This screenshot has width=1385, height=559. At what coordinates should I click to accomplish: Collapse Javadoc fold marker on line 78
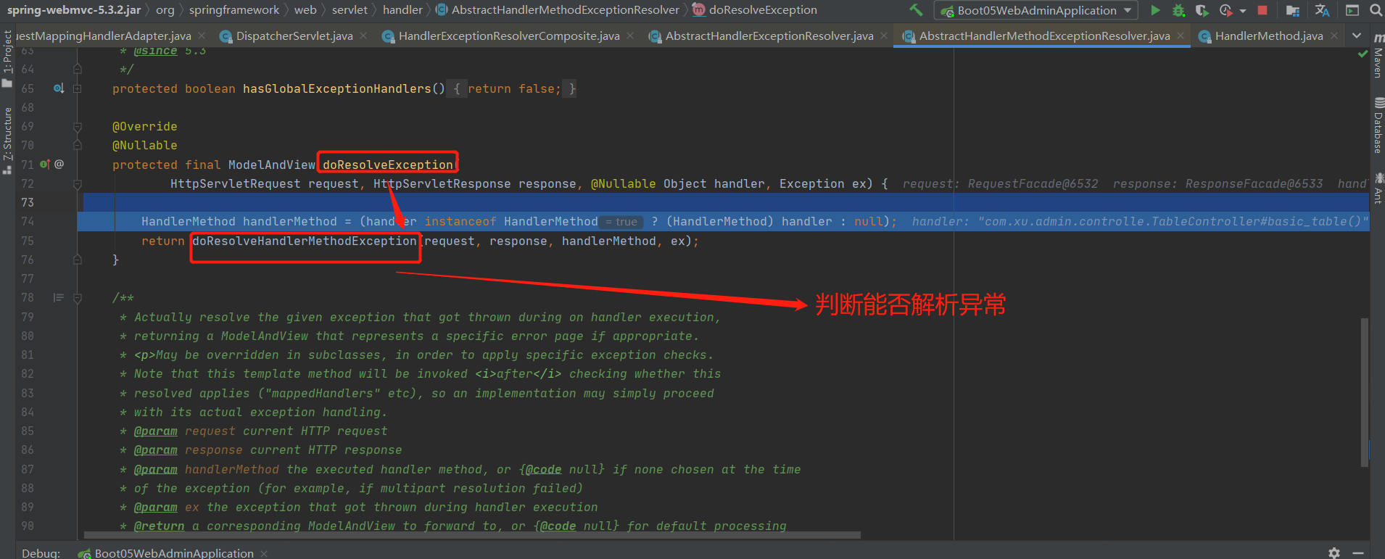(77, 297)
